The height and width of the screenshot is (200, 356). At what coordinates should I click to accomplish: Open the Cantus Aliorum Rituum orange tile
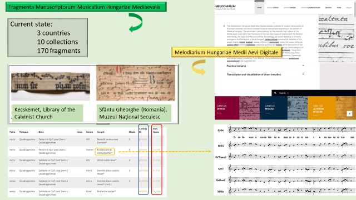(x=322, y=108)
